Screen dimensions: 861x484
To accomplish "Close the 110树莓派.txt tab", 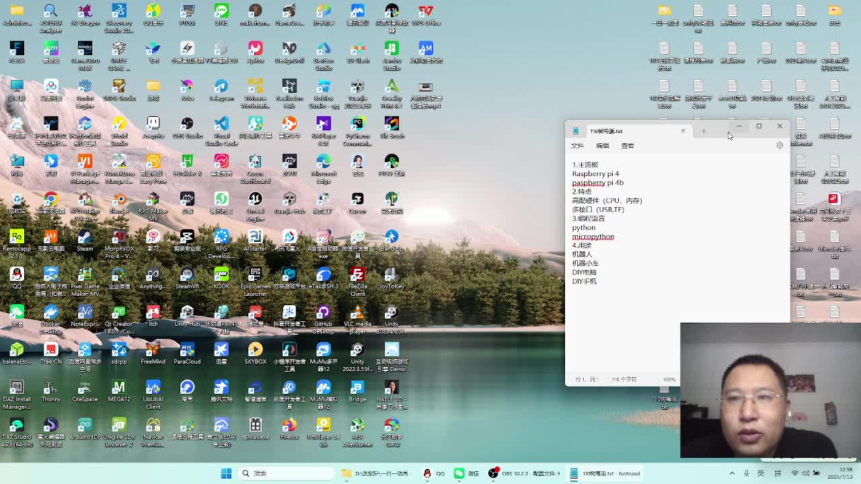I will [x=683, y=131].
